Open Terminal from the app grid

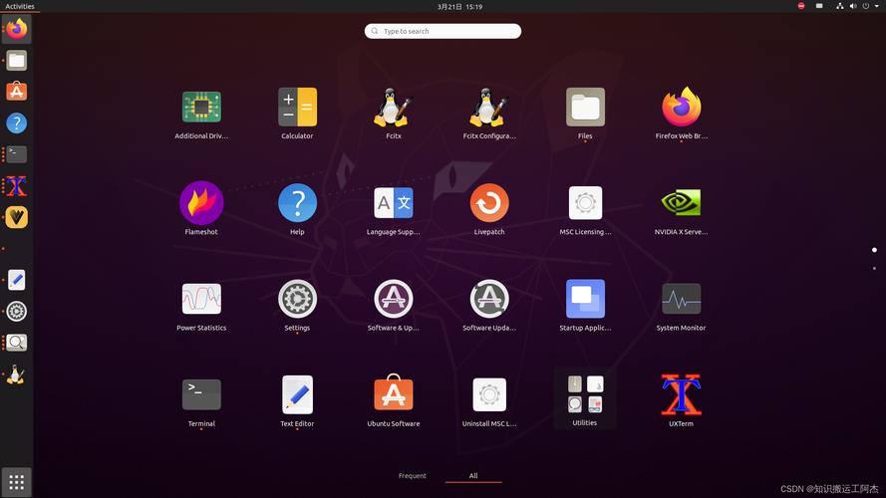point(201,400)
